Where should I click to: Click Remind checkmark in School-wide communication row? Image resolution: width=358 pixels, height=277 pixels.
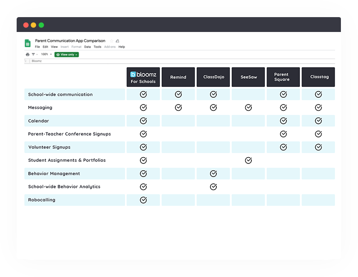coord(178,95)
